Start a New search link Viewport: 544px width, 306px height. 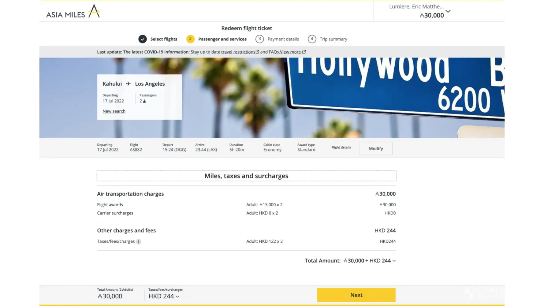tap(114, 111)
